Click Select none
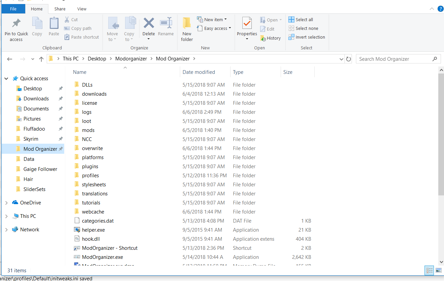Viewport: 444px width, 281px height. [x=304, y=29]
